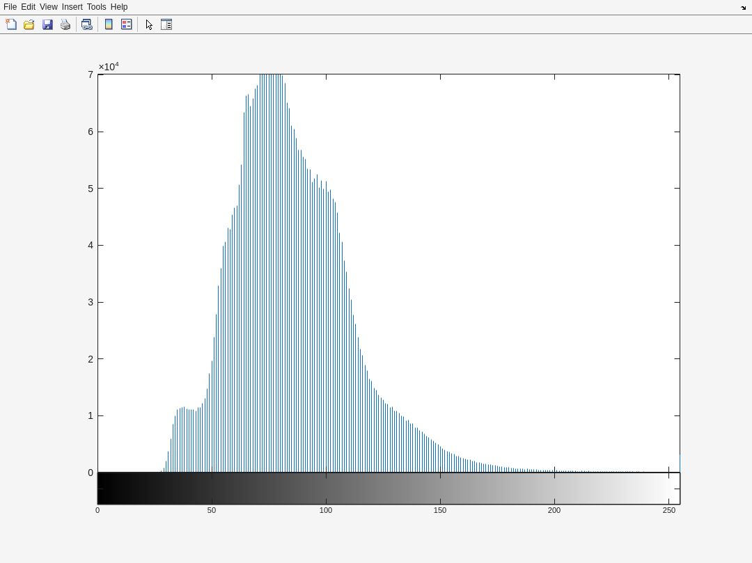Click the Link Plot icon
This screenshot has height=563, width=752.
click(86, 24)
